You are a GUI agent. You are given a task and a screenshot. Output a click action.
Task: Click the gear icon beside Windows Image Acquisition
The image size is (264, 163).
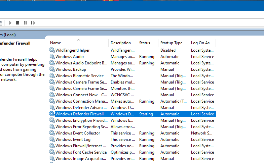tap(52, 158)
